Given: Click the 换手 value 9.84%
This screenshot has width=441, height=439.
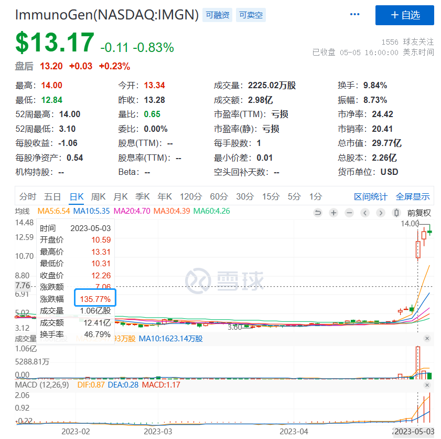Looking at the screenshot, I should pyautogui.click(x=375, y=85).
